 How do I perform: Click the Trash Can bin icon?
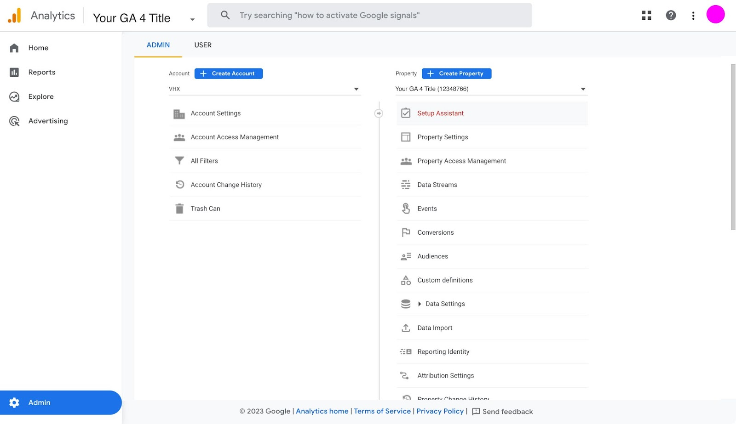point(179,209)
